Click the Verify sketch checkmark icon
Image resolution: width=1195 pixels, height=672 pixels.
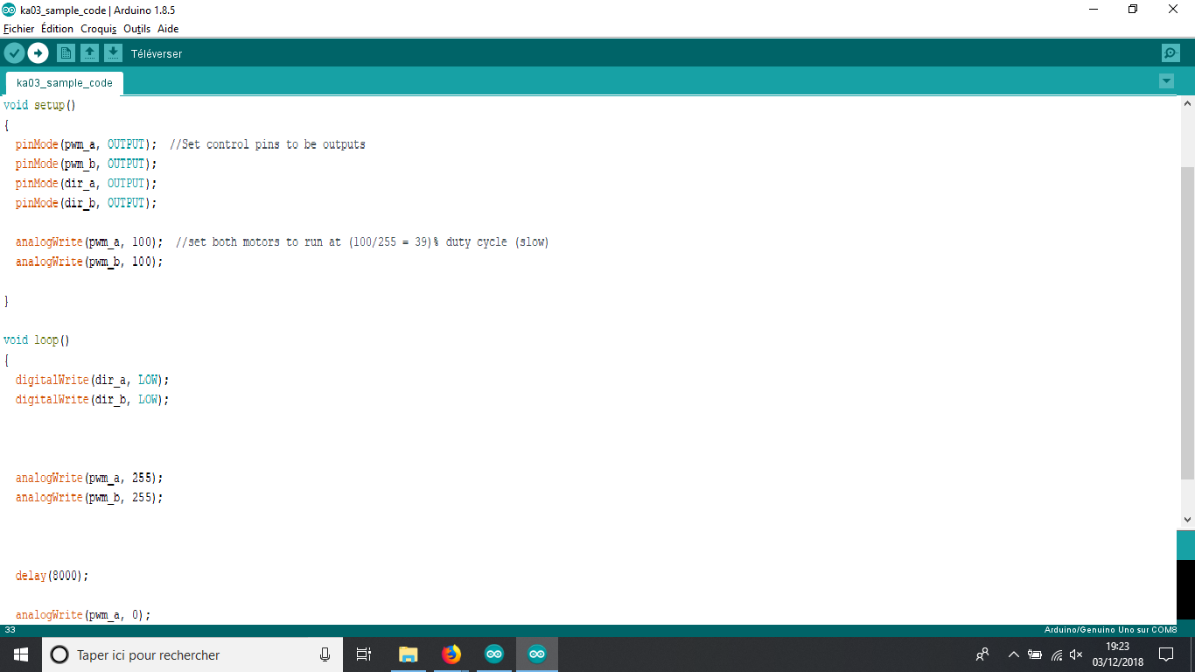click(14, 53)
